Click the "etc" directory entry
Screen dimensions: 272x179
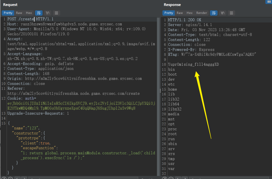(x=171, y=84)
